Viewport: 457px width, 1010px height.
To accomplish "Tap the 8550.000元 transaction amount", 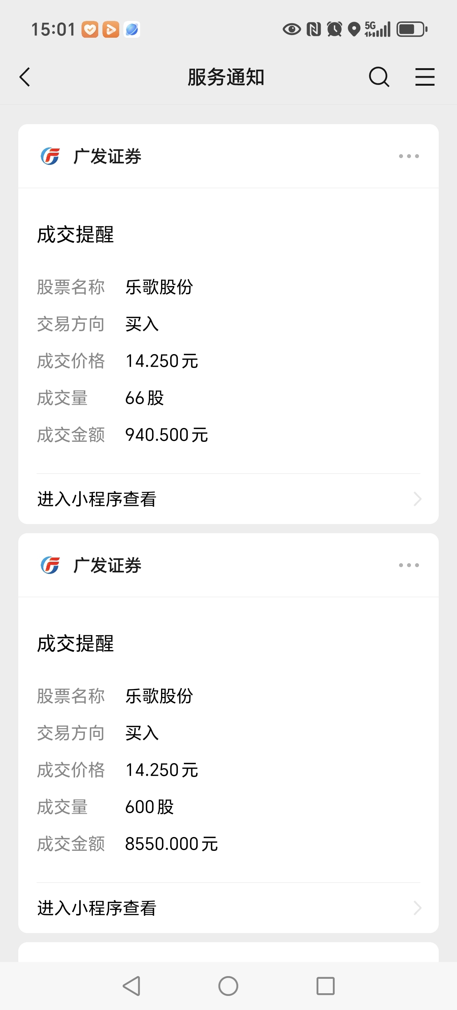I will pyautogui.click(x=171, y=844).
